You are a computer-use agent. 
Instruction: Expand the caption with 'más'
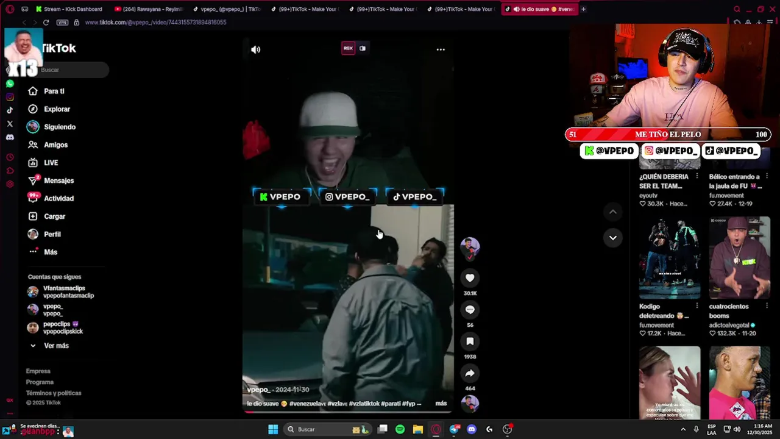click(x=441, y=404)
